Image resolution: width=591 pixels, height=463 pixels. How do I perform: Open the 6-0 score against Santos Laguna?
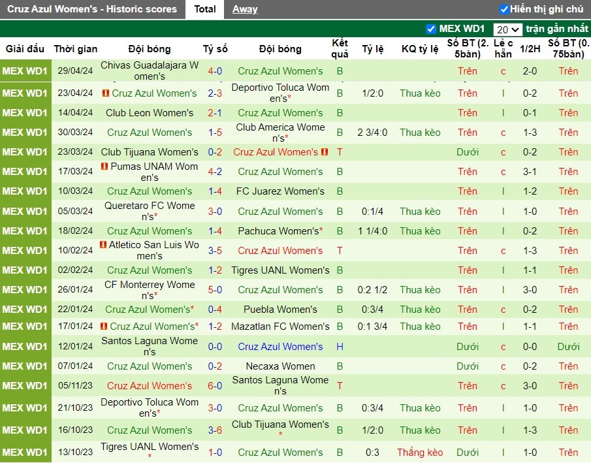pyautogui.click(x=215, y=386)
